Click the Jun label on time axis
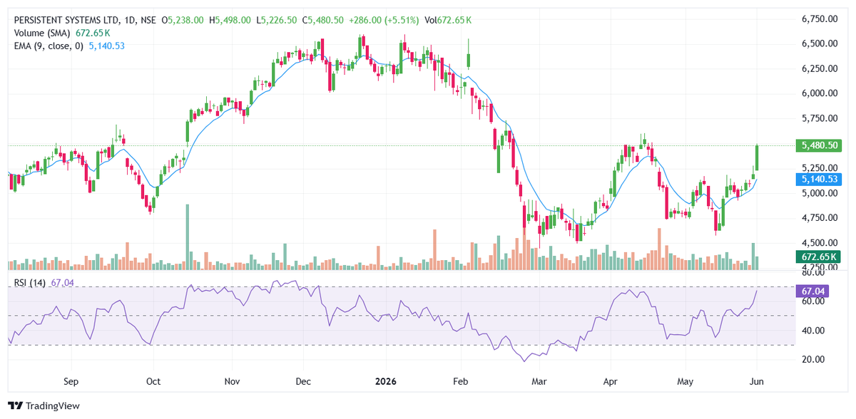Image resolution: width=856 pixels, height=419 pixels. pyautogui.click(x=755, y=381)
